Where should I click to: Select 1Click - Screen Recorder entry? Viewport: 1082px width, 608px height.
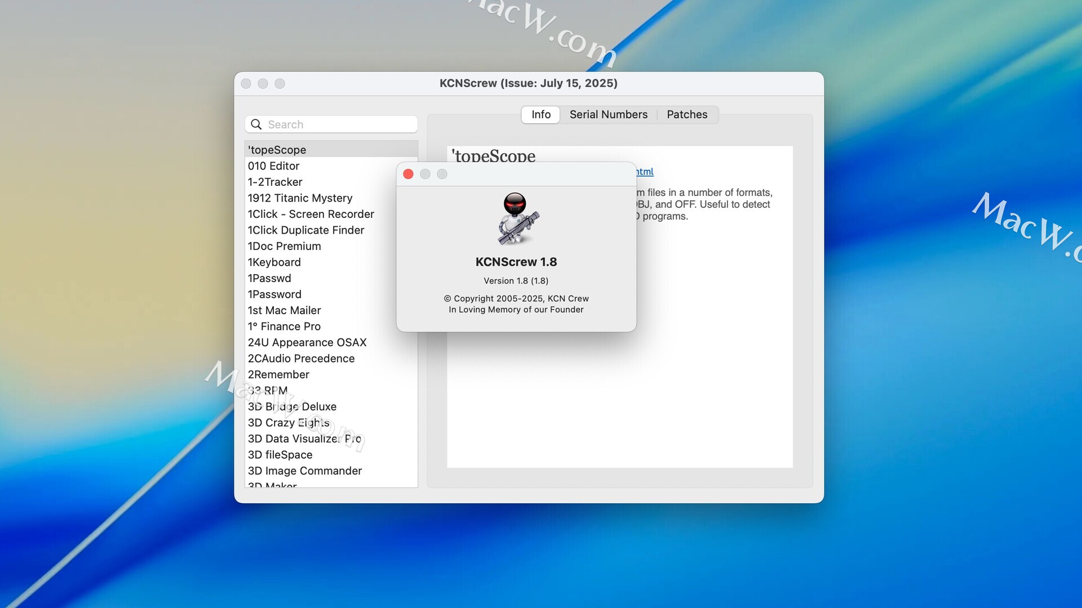(x=331, y=214)
